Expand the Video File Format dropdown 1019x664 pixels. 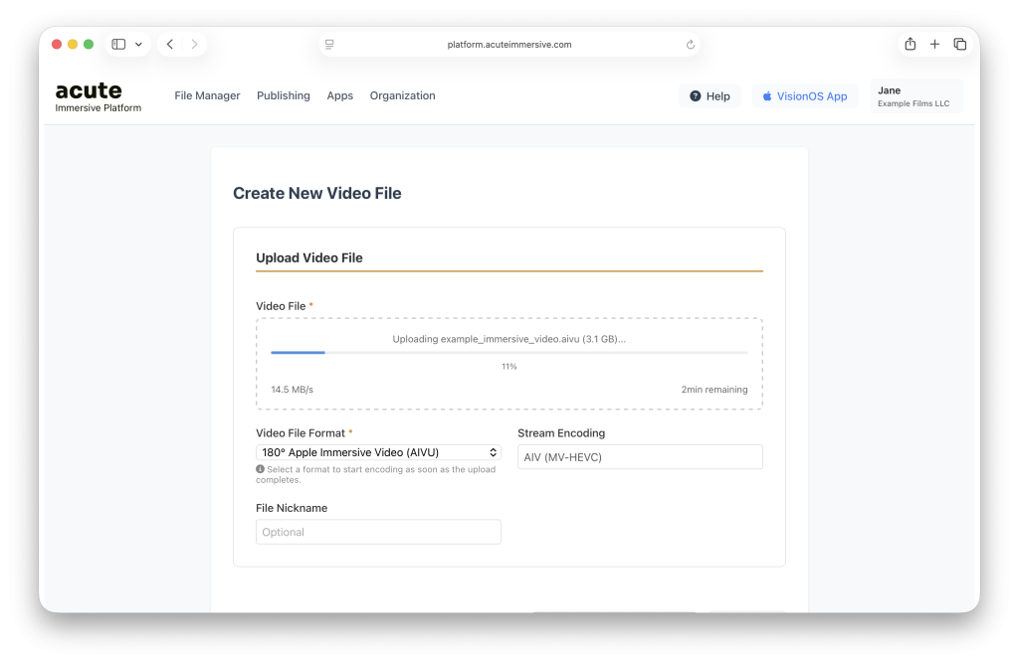(x=378, y=452)
